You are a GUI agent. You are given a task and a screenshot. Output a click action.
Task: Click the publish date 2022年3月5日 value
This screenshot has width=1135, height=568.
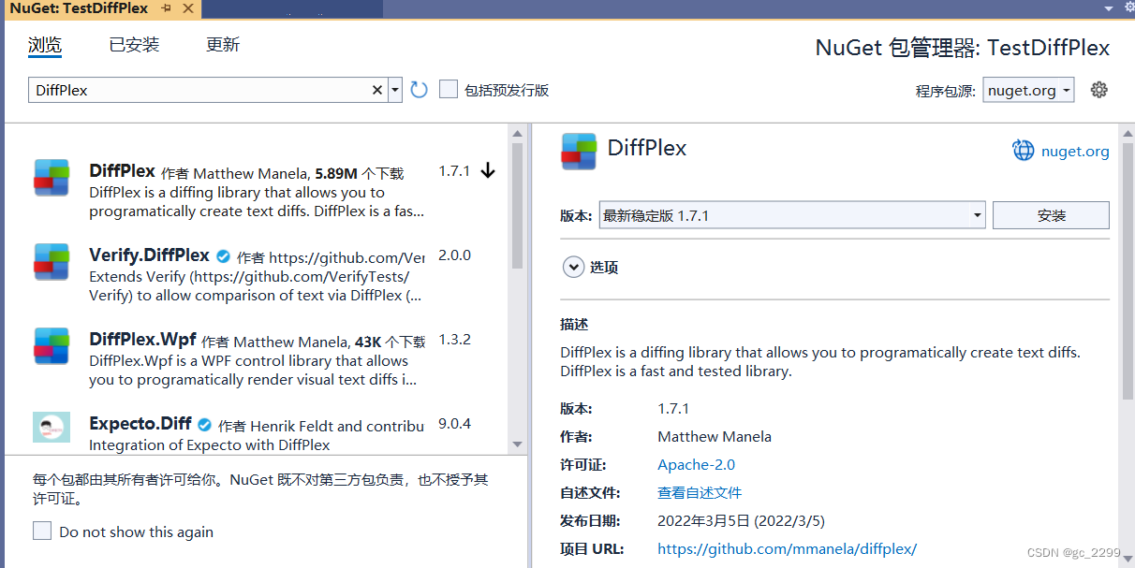741,521
